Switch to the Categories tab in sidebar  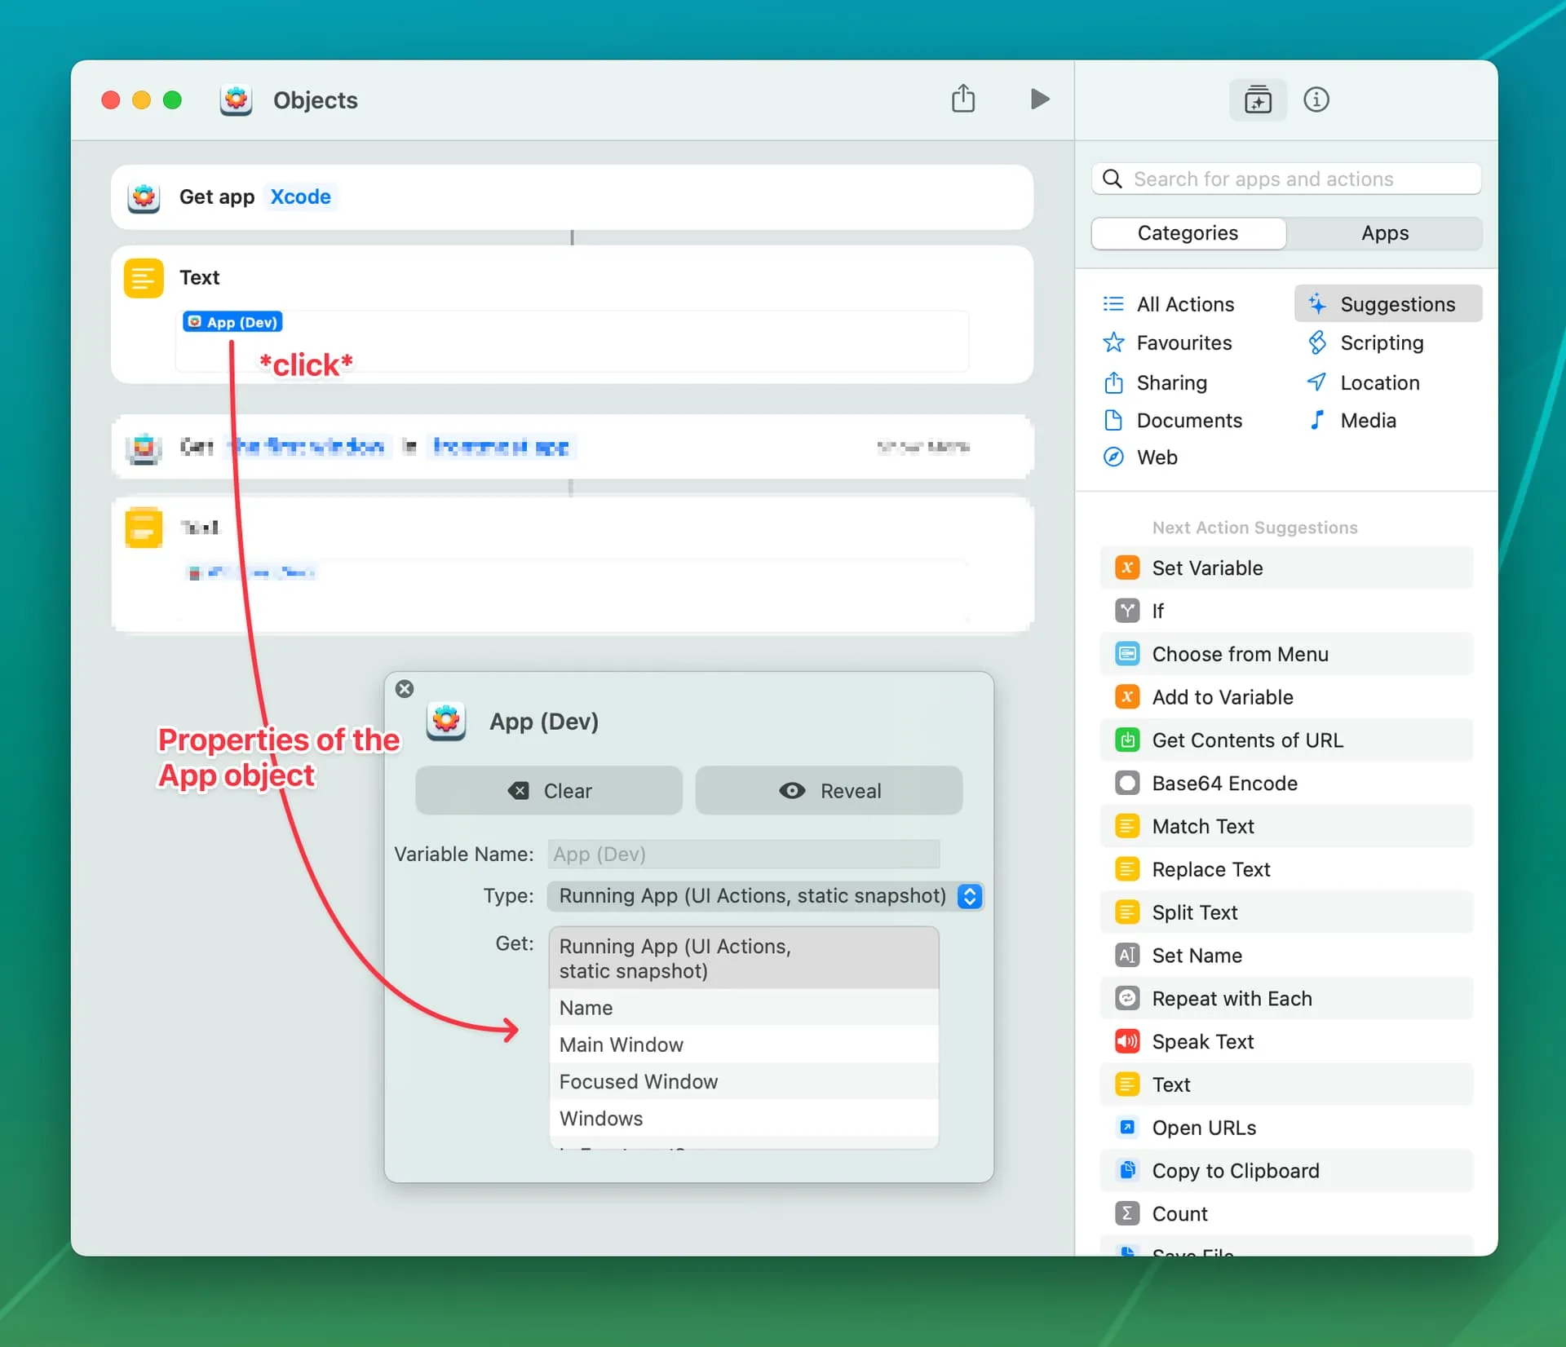pyautogui.click(x=1188, y=233)
